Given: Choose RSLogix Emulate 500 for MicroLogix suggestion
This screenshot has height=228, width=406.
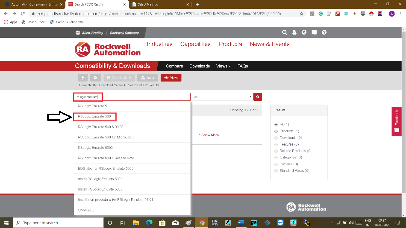Looking at the screenshot, I should (x=132, y=137).
